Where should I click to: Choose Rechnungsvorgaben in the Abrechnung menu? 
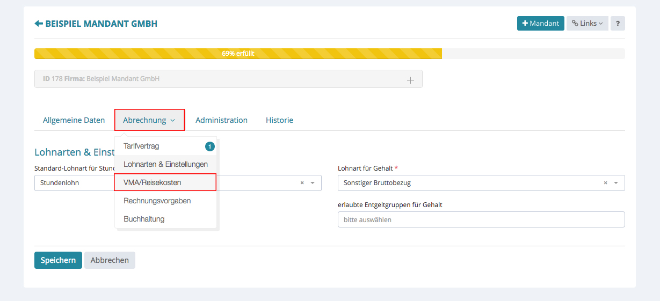[x=157, y=201]
